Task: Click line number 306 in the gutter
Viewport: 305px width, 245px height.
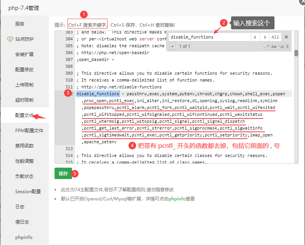Action: (69, 53)
